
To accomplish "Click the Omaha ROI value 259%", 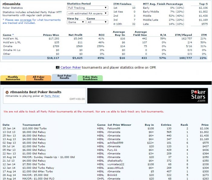I will (101, 46).
